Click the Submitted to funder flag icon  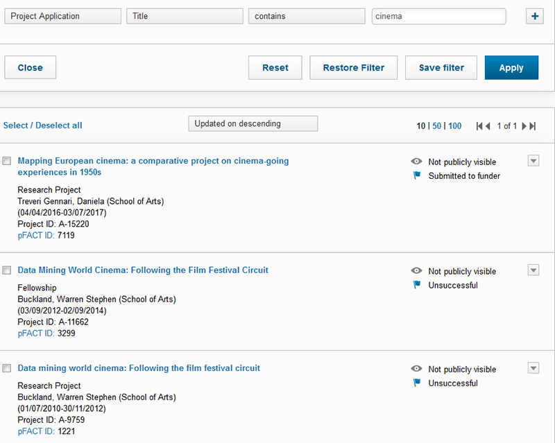tap(417, 176)
